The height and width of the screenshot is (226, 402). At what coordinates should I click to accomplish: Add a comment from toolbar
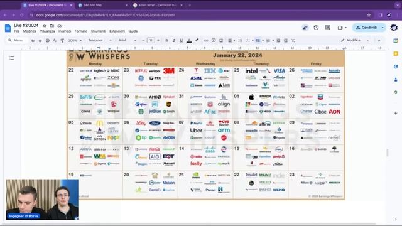214,40
